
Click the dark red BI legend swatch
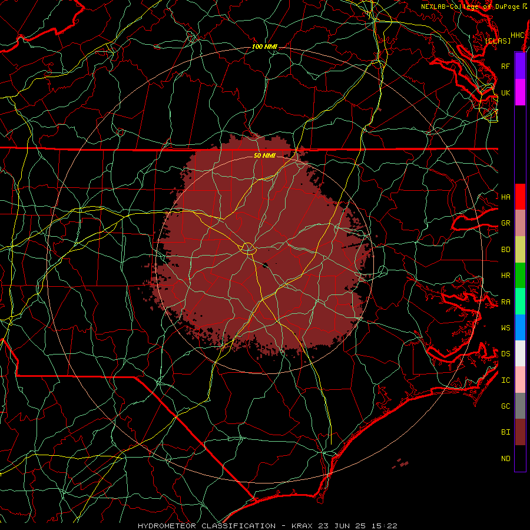click(x=520, y=432)
